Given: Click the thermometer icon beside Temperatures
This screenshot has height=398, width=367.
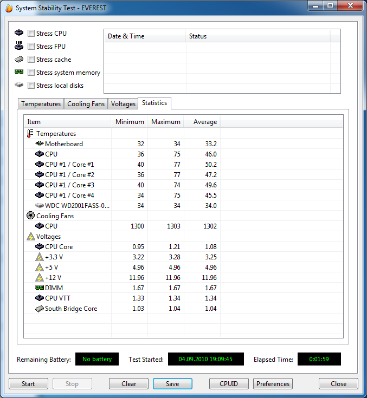Looking at the screenshot, I should point(30,134).
